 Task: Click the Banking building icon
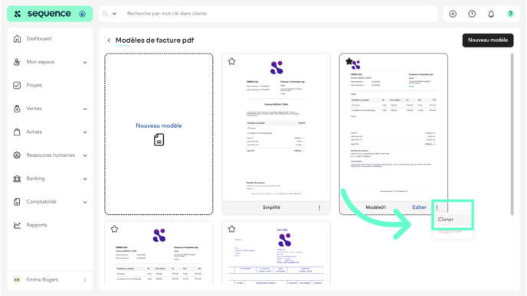click(x=17, y=178)
